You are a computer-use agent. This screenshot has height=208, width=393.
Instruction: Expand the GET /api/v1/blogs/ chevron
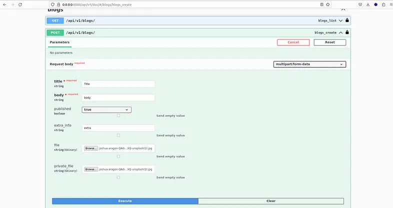(341, 20)
